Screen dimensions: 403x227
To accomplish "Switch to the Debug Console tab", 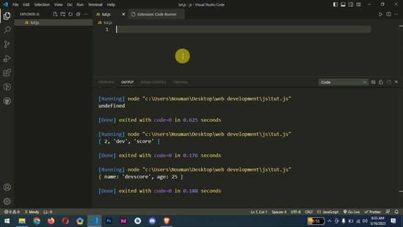I will pyautogui.click(x=153, y=82).
